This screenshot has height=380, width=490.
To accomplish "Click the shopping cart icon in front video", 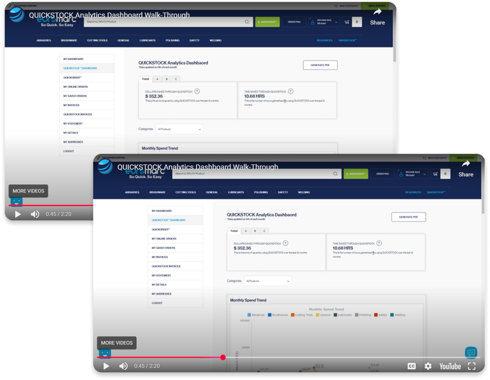I will [435, 174].
